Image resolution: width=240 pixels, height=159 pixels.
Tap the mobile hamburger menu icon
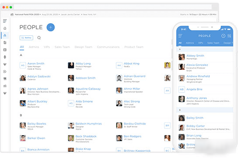coord(180,36)
